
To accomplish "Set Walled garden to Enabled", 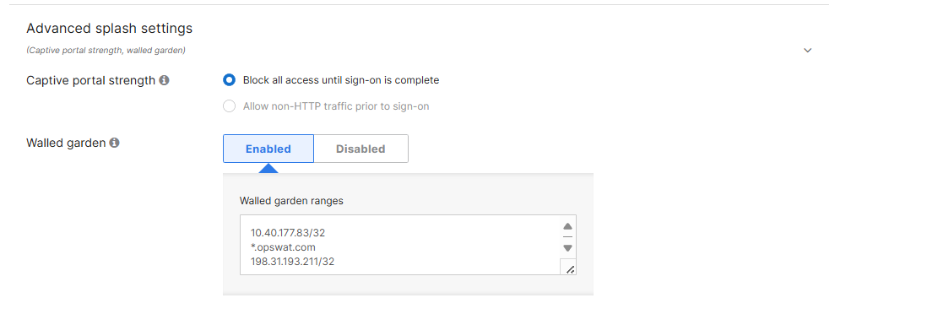I will click(x=268, y=149).
